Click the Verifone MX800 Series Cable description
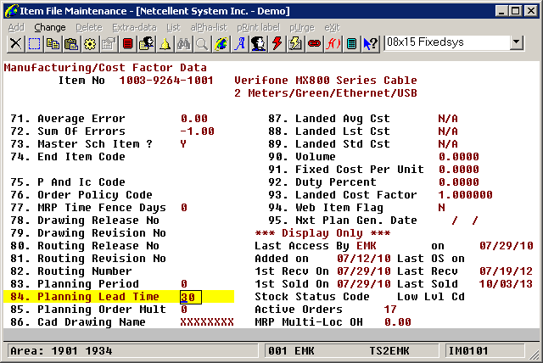The height and width of the screenshot is (363, 543). pos(326,81)
